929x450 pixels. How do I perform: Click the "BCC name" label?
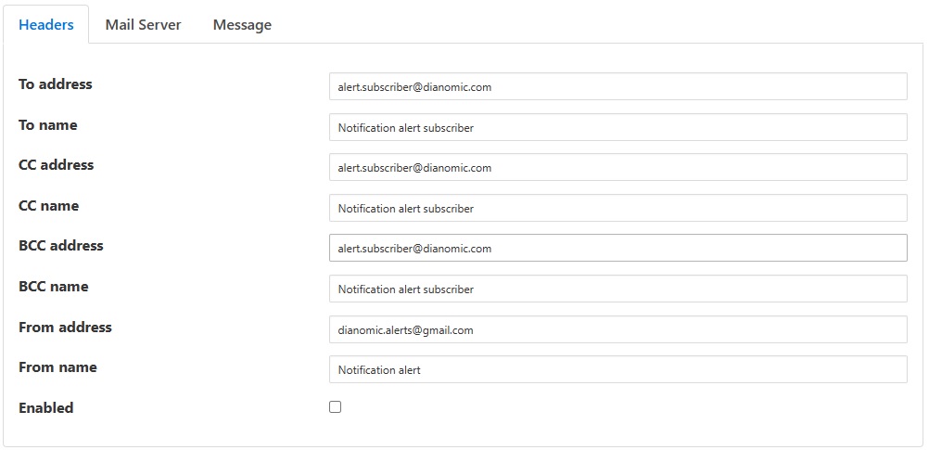point(54,287)
